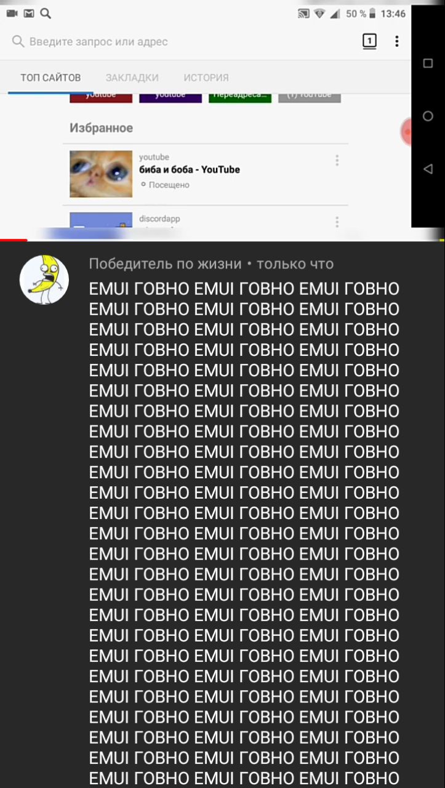Tap the Gmail notification icon in status bar
This screenshot has width=445, height=788.
[29, 14]
